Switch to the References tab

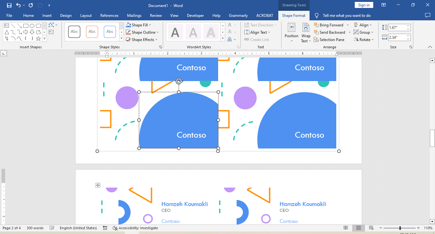click(x=109, y=16)
